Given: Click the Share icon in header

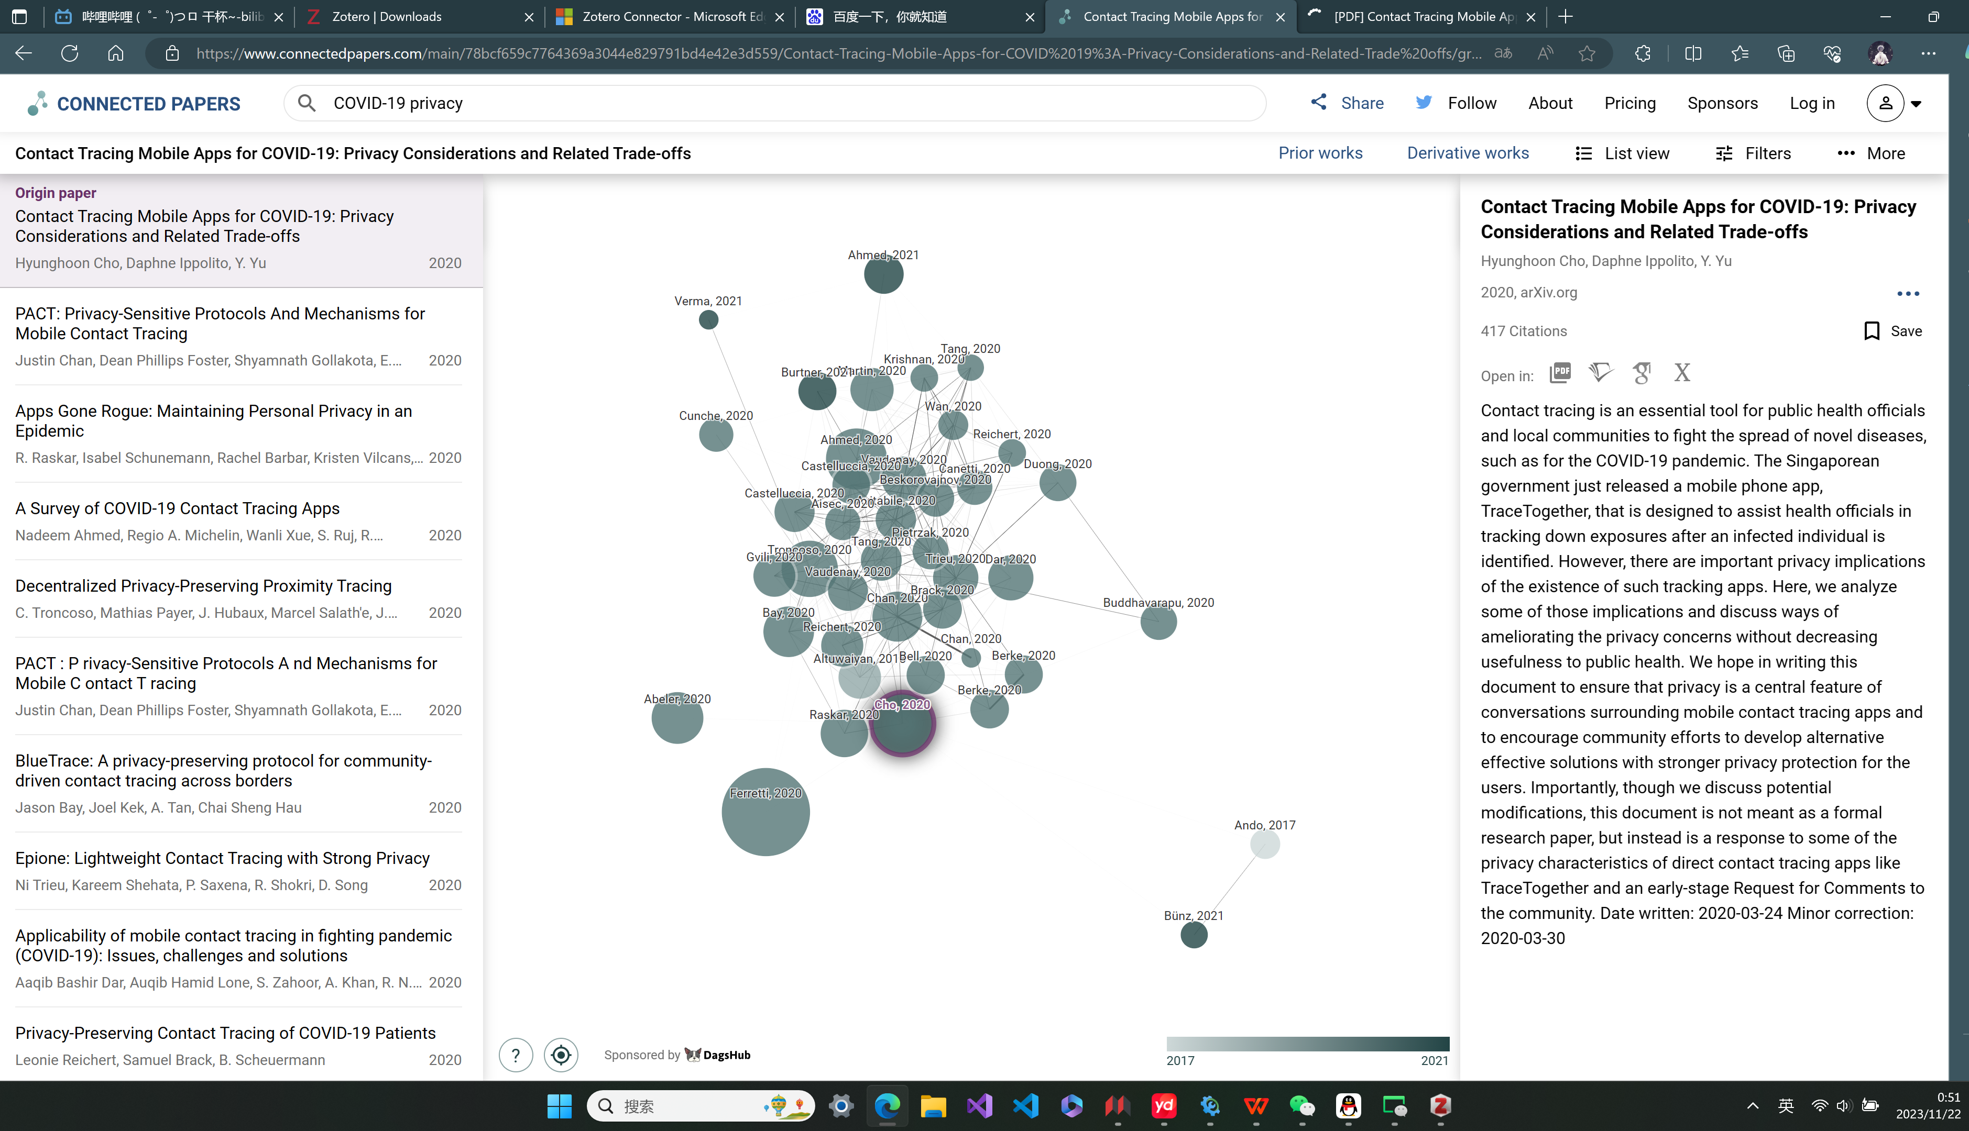Looking at the screenshot, I should pyautogui.click(x=1319, y=103).
